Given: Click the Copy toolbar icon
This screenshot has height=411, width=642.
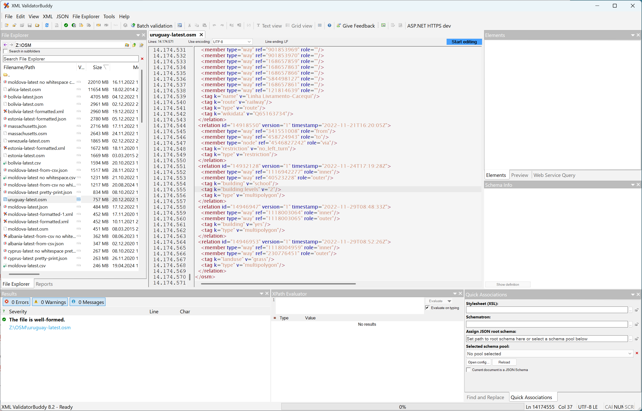Looking at the screenshot, I should coord(197,25).
